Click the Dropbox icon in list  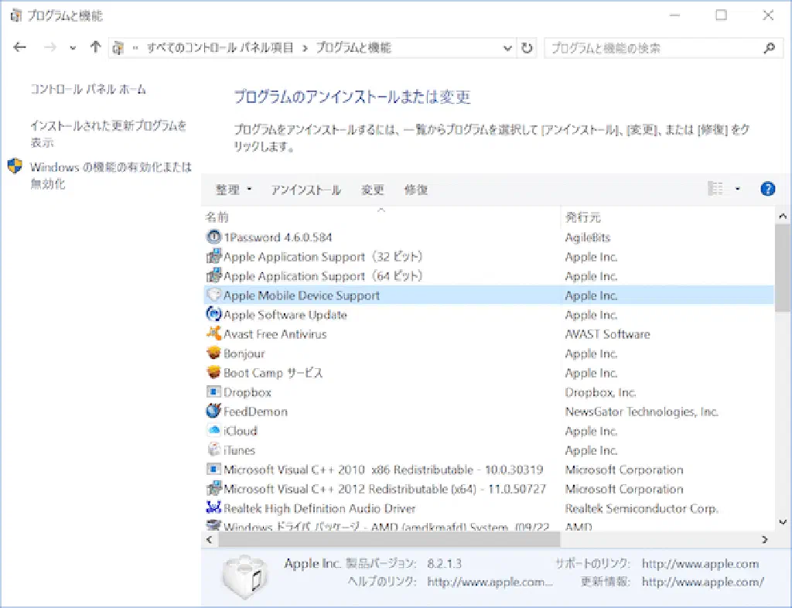point(214,392)
